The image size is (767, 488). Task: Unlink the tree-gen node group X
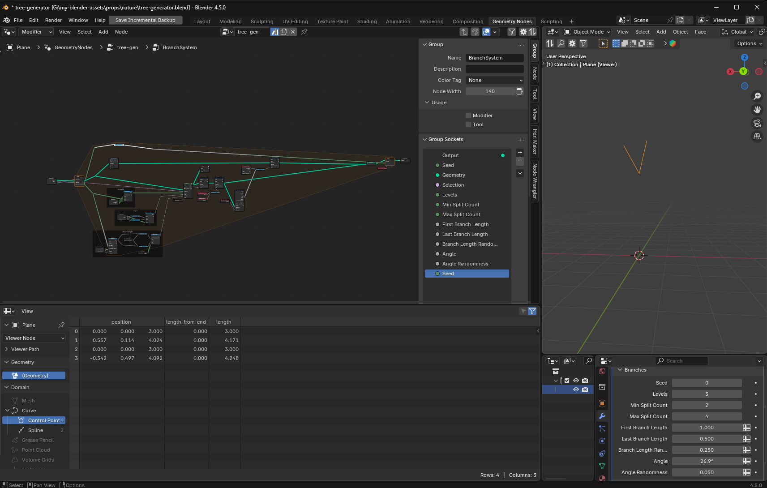tap(293, 32)
